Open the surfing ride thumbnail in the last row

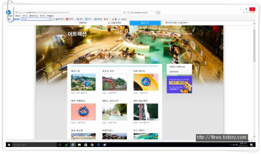tap(115, 136)
